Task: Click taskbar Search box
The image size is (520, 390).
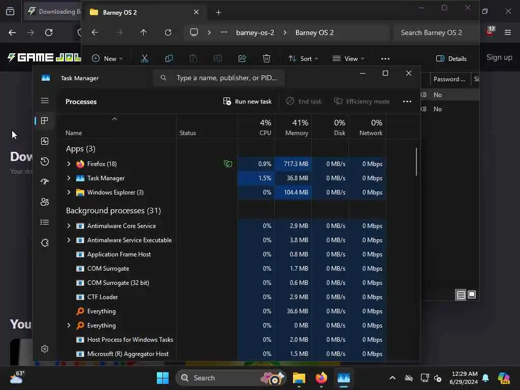Action: [231, 378]
